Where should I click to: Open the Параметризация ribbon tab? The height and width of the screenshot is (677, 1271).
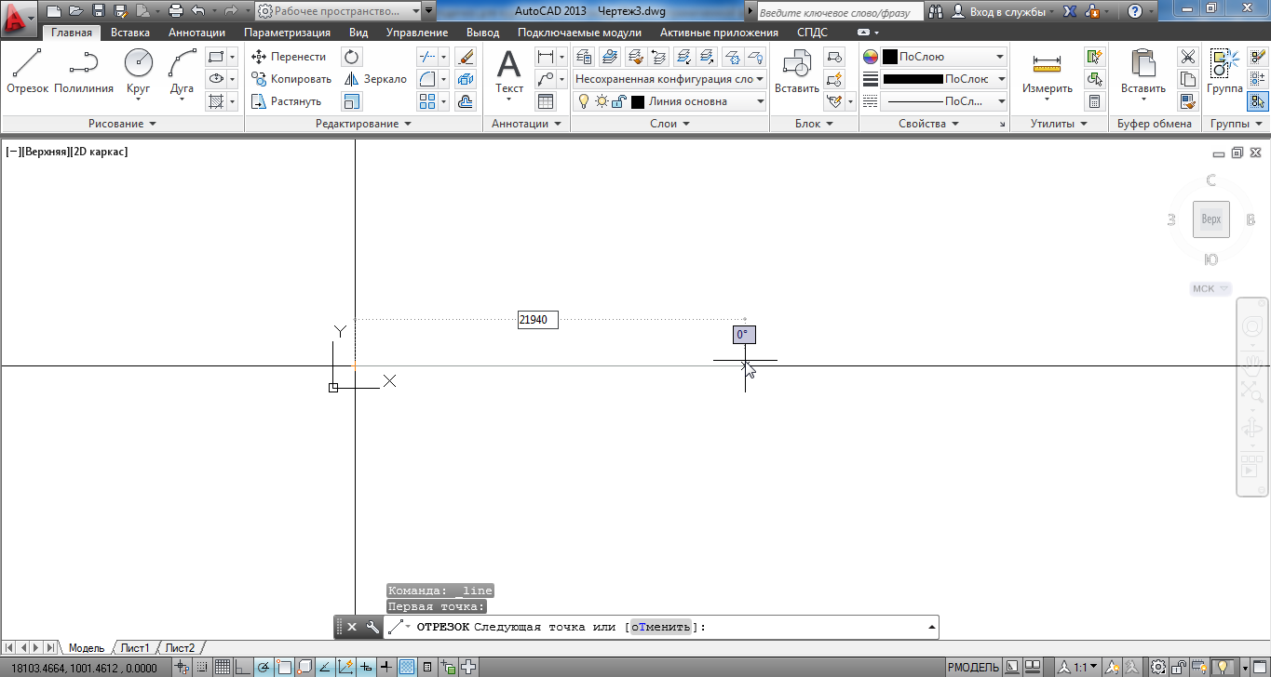tap(287, 33)
